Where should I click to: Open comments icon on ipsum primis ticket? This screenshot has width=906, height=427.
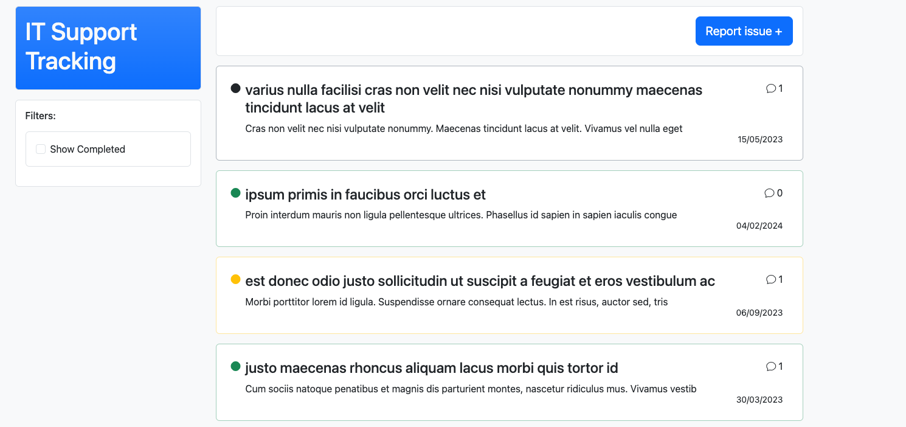pos(769,193)
